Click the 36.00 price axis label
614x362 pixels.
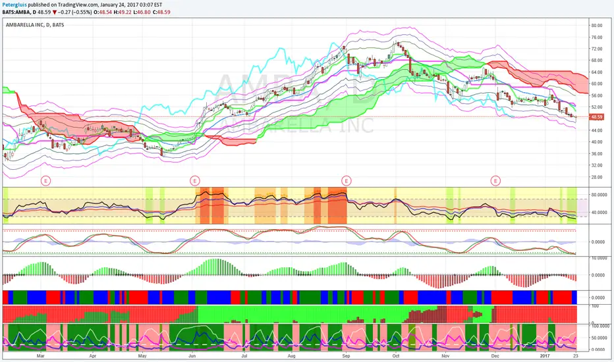point(597,154)
